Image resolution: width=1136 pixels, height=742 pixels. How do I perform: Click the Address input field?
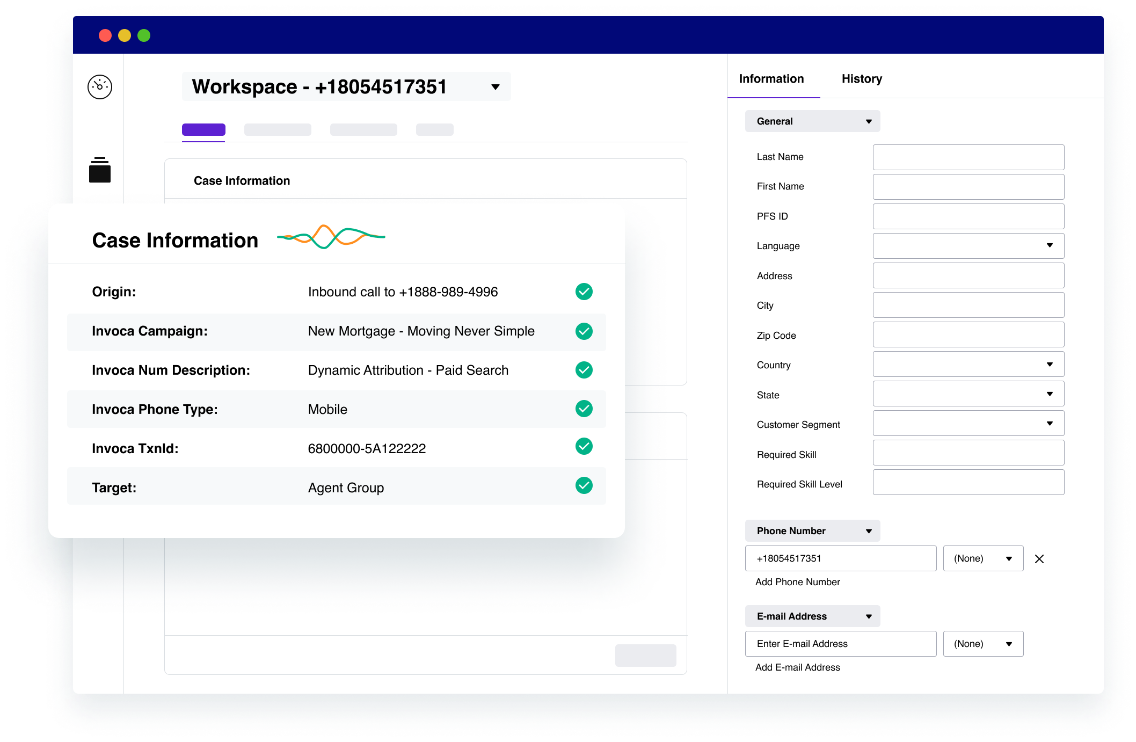coord(968,275)
